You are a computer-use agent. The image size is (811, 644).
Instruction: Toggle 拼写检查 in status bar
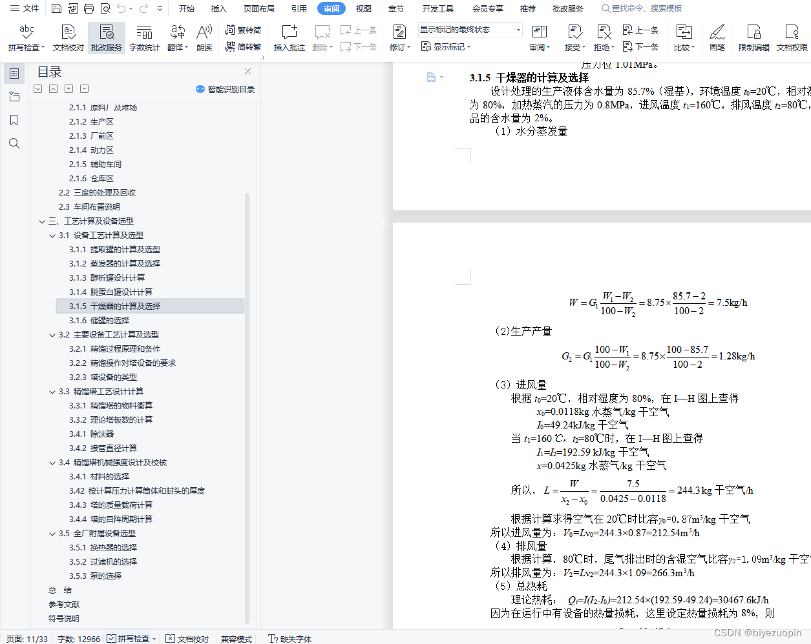132,639
